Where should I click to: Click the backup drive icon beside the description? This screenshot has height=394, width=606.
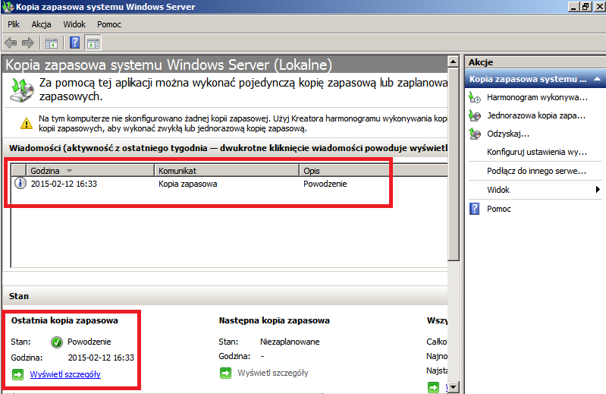tap(21, 90)
